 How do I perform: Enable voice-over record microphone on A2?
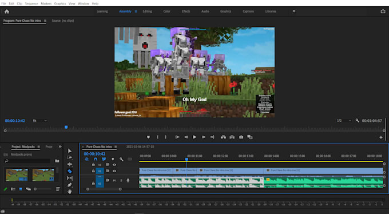click(x=128, y=180)
